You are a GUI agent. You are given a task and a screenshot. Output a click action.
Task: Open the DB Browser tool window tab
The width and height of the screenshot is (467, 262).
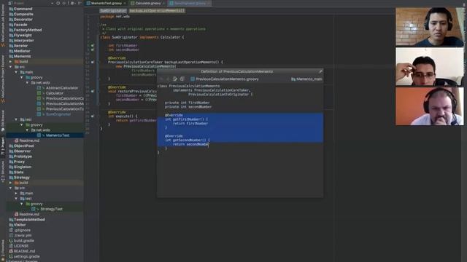coord(3,120)
